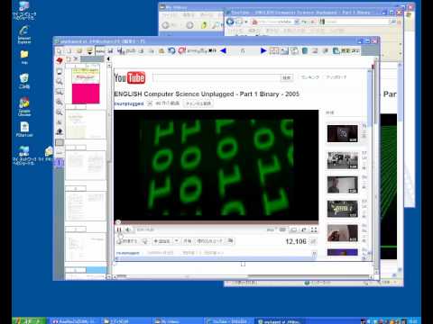Open the Recycle Bin desktop icon
This screenshot has width=433, height=324.
point(24,81)
